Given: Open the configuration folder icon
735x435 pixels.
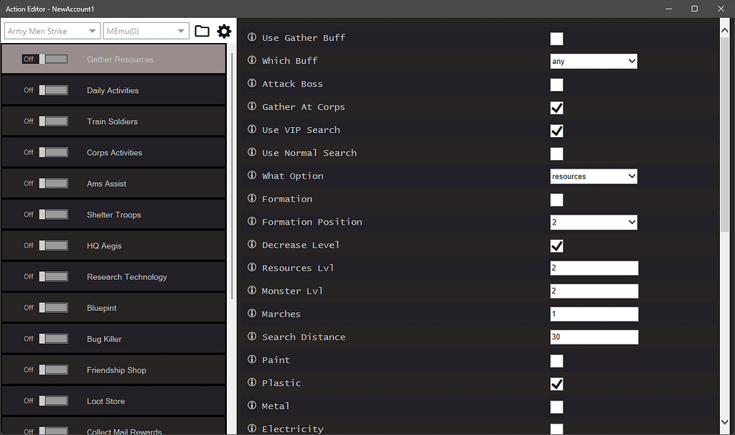Looking at the screenshot, I should tap(202, 31).
